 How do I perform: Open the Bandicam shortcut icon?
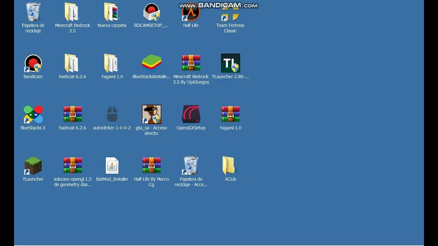tap(33, 63)
